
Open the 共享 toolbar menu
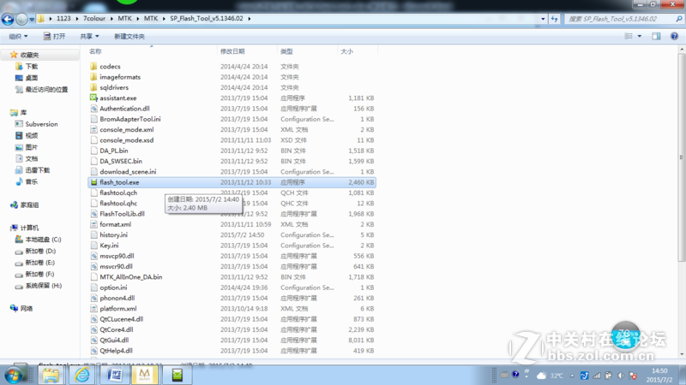(x=89, y=36)
